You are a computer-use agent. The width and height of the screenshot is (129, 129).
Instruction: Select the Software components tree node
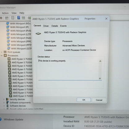(x=20, y=103)
